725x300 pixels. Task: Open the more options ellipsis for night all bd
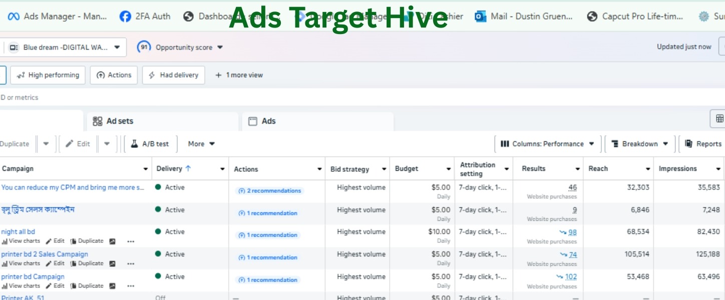coord(131,241)
